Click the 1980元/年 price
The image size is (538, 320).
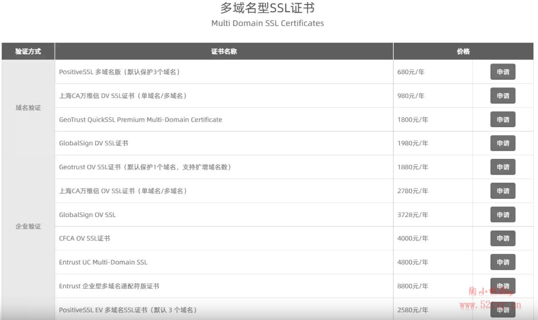413,143
